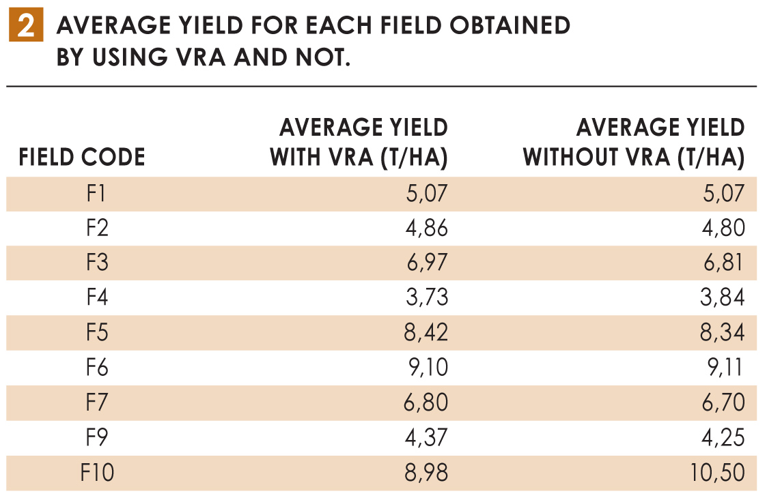This screenshot has height=500, width=767.
Task: Click the Average Yield Without VRA header
Action: tap(634, 143)
